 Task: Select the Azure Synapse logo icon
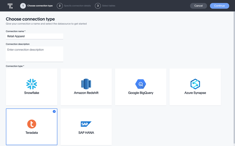pyautogui.click(x=195, y=84)
